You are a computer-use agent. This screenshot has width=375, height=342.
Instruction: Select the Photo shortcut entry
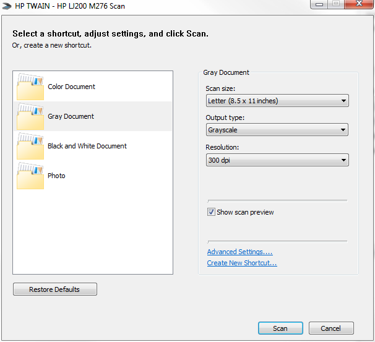[93, 176]
